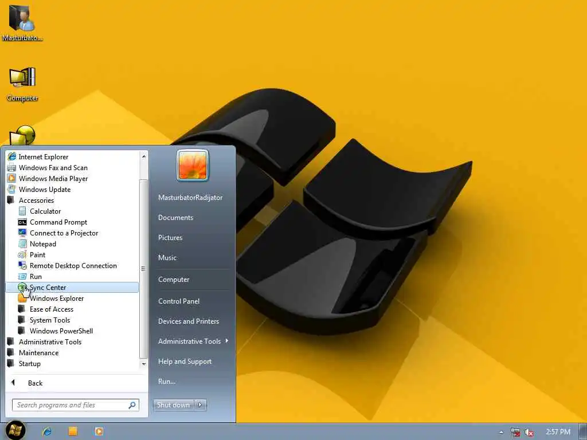
Task: Open Internet Explorer from the taskbar
Action: (47, 431)
